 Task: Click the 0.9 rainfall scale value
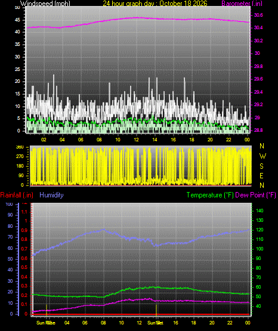point(24,230)
